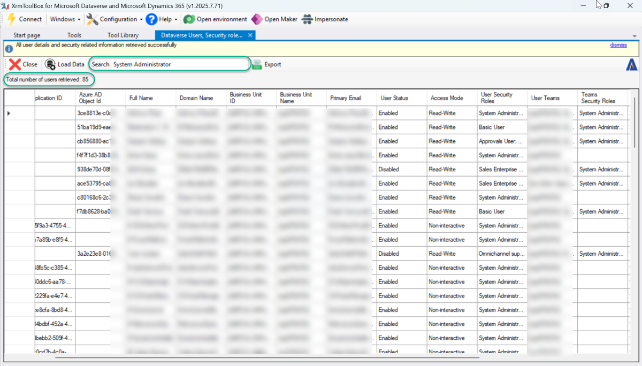642x366 pixels.
Task: Click the Impersonate icon
Action: [x=307, y=19]
